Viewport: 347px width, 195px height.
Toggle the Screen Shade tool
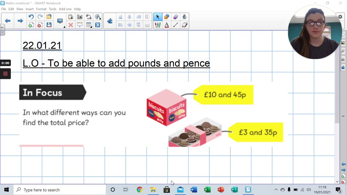[79, 25]
